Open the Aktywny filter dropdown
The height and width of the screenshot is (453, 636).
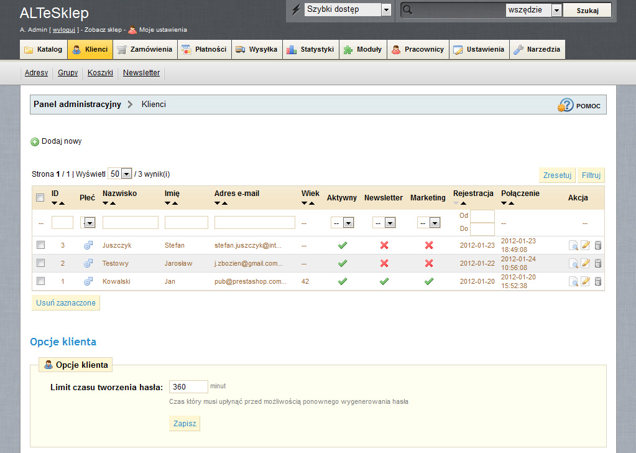coord(343,222)
